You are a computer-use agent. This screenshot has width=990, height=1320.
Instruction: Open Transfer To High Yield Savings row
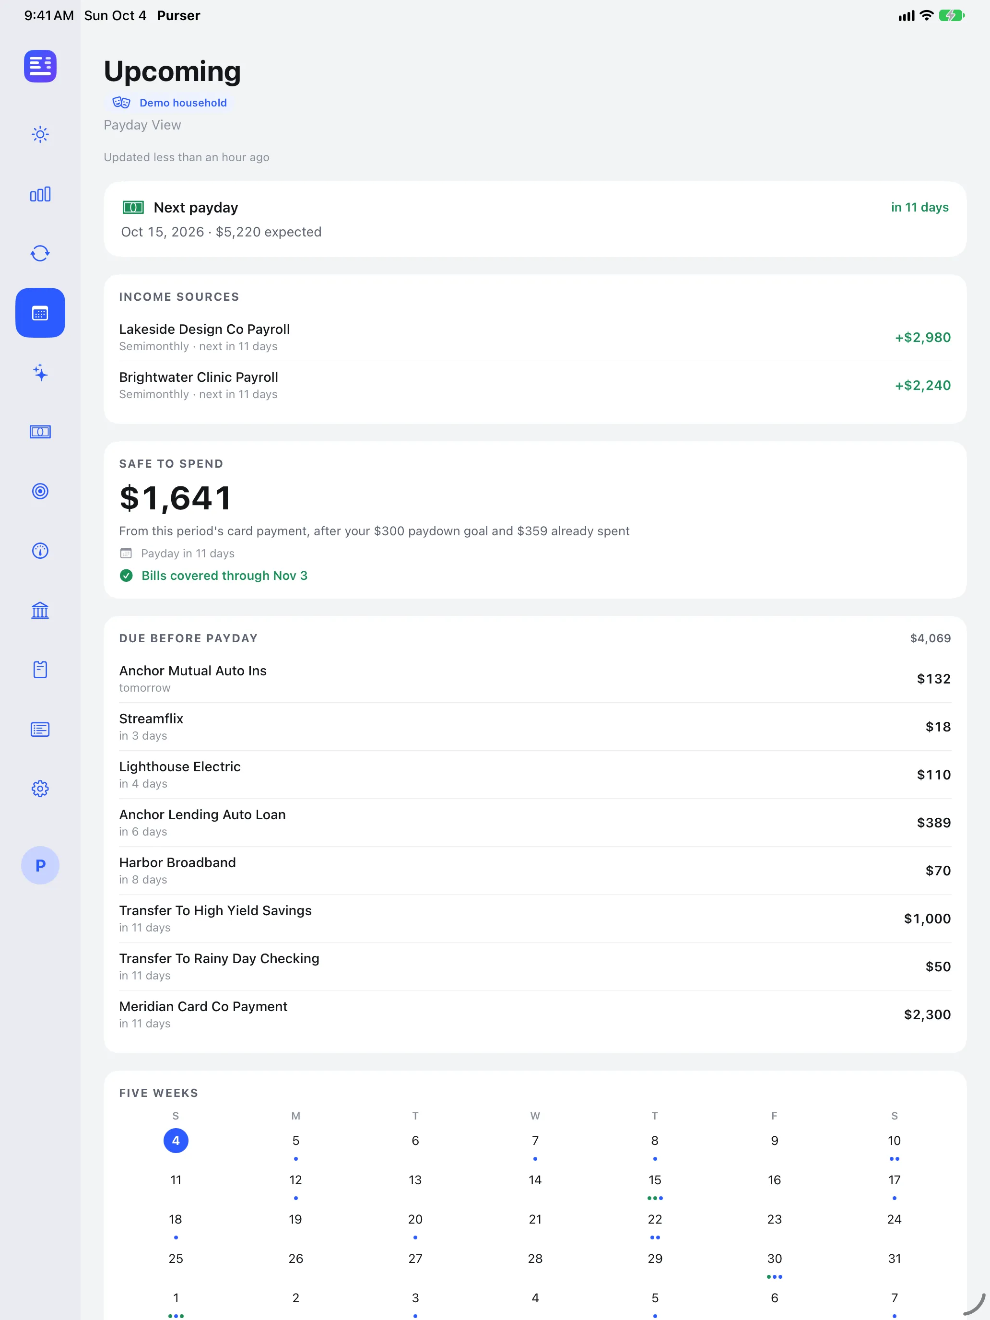(535, 919)
